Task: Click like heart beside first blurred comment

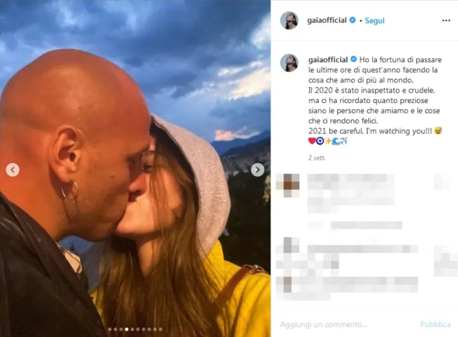Action: 441,182
